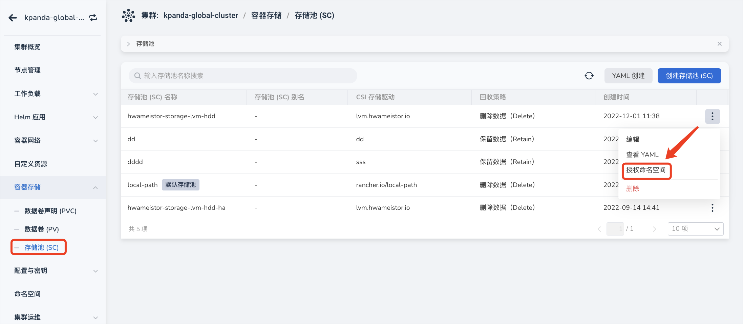Open 命名空间 in sidebar
This screenshot has width=743, height=324.
[27, 294]
